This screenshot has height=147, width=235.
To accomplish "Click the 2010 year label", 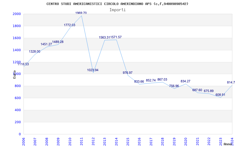I will (x=70, y=141).
